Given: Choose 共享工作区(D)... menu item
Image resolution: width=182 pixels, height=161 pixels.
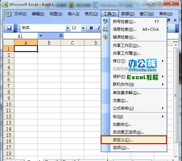Looking at the screenshot, I should [134, 46].
